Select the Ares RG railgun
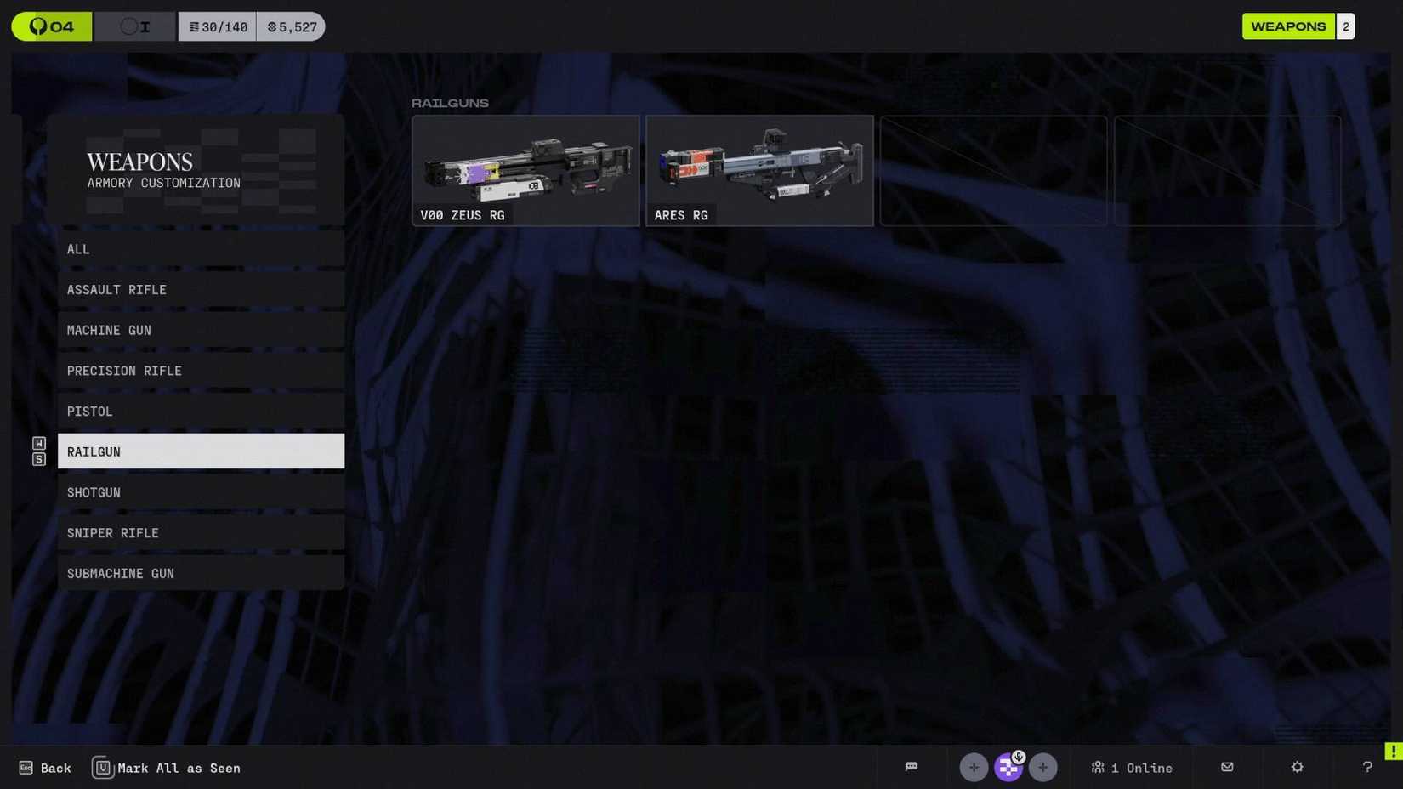1403x789 pixels. click(759, 171)
